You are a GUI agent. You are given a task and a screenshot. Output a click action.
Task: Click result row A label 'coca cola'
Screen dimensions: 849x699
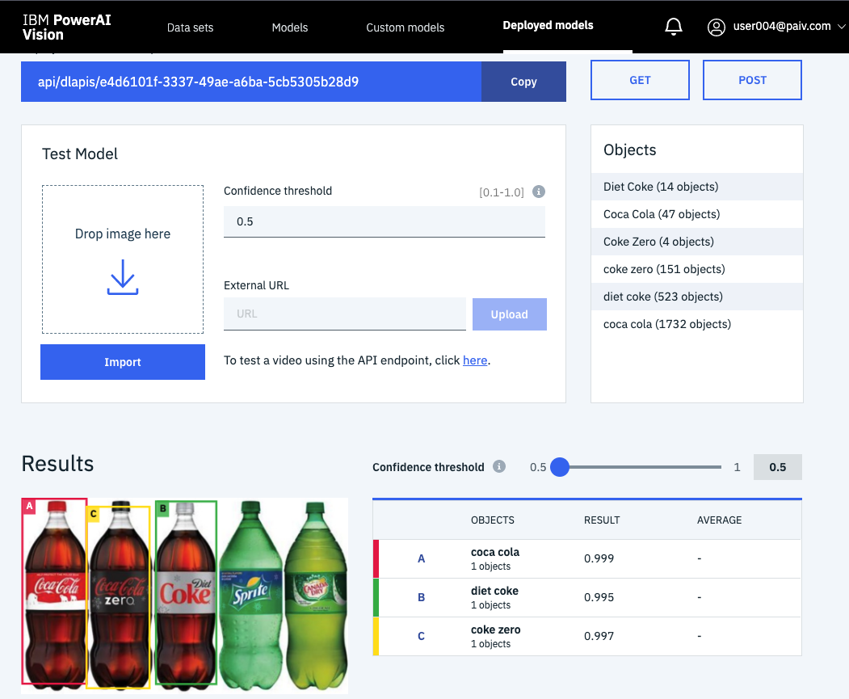click(x=495, y=552)
